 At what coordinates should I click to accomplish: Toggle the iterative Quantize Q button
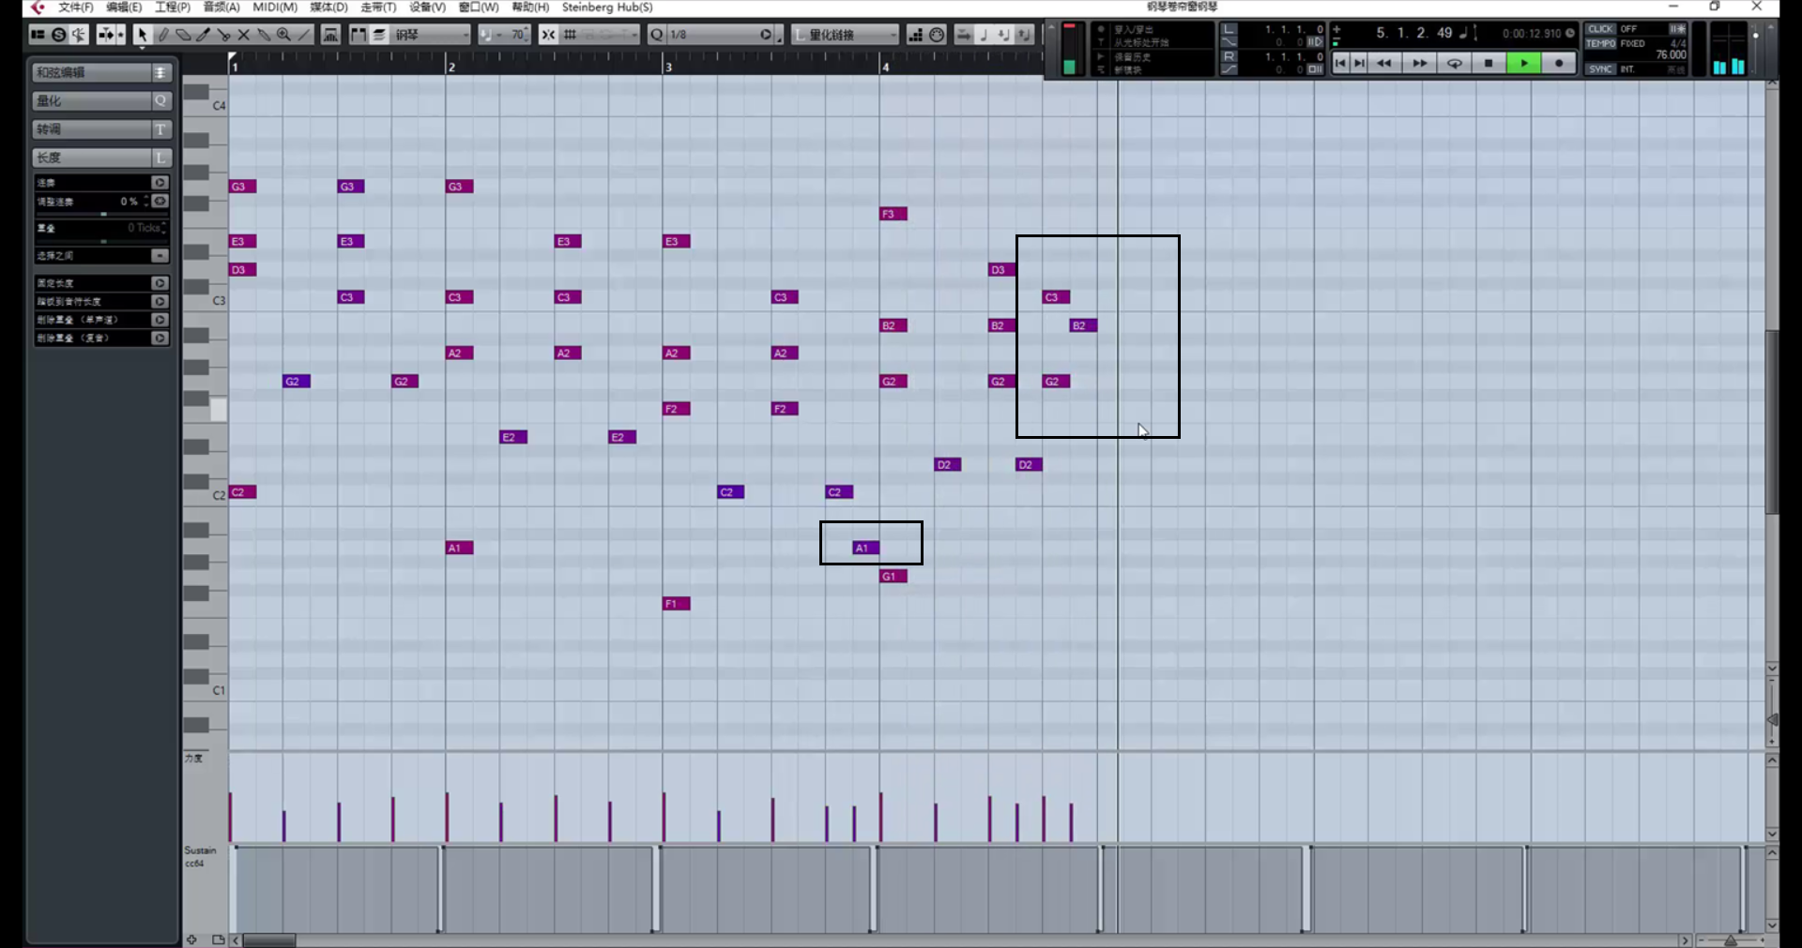pos(657,35)
